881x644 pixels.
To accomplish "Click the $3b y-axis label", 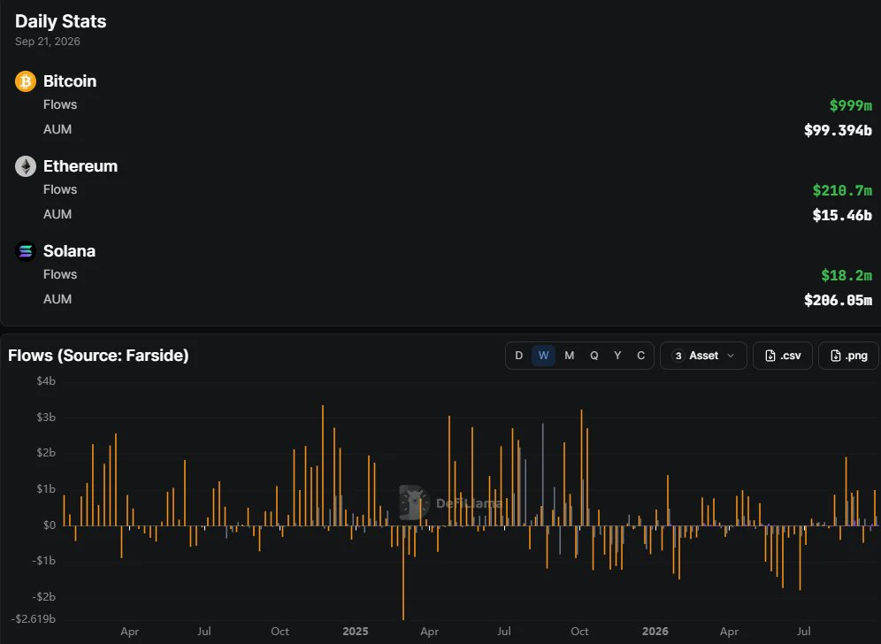I will point(46,417).
